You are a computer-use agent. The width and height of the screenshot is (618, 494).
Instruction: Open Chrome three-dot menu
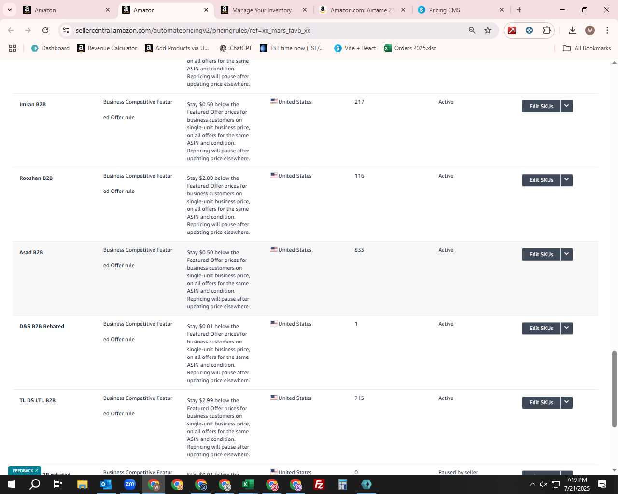(x=607, y=30)
